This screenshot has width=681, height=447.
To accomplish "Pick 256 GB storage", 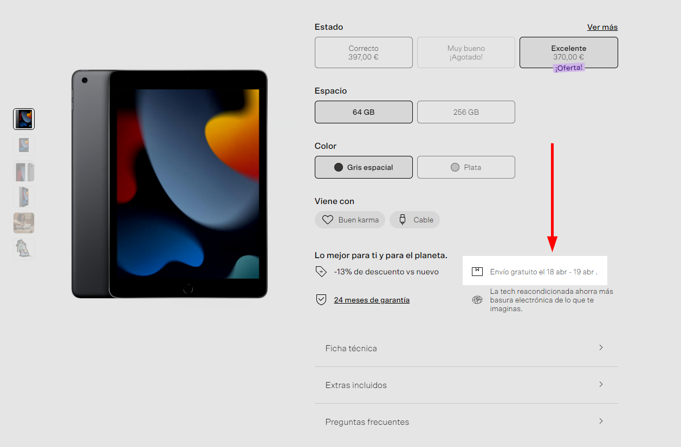I will tap(466, 112).
